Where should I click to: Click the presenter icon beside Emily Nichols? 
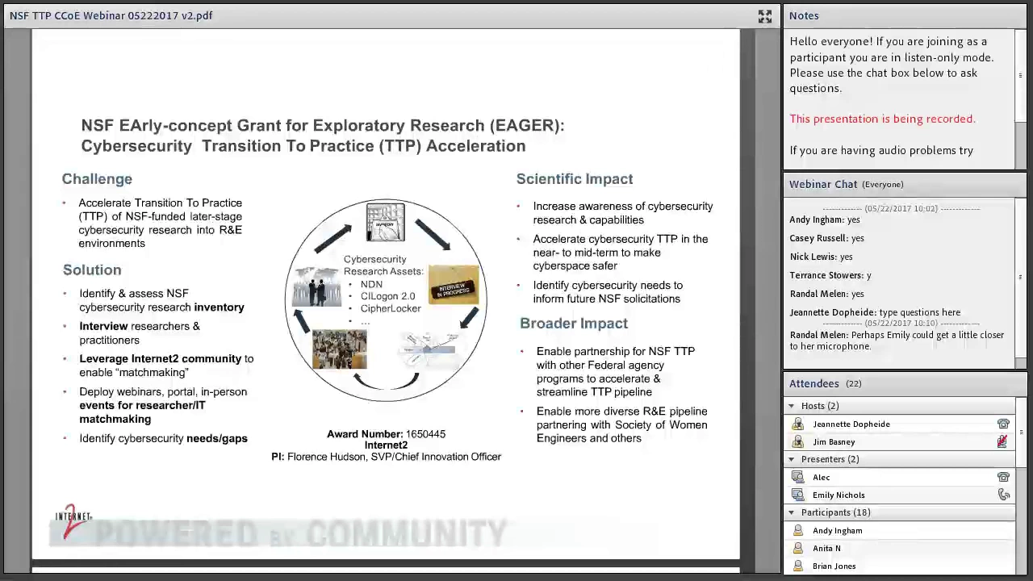(798, 495)
